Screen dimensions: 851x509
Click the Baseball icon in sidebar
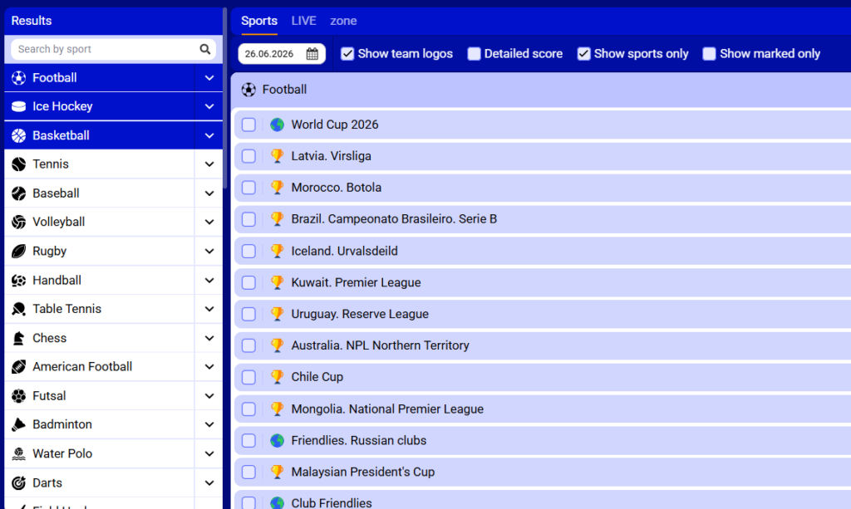tap(18, 193)
